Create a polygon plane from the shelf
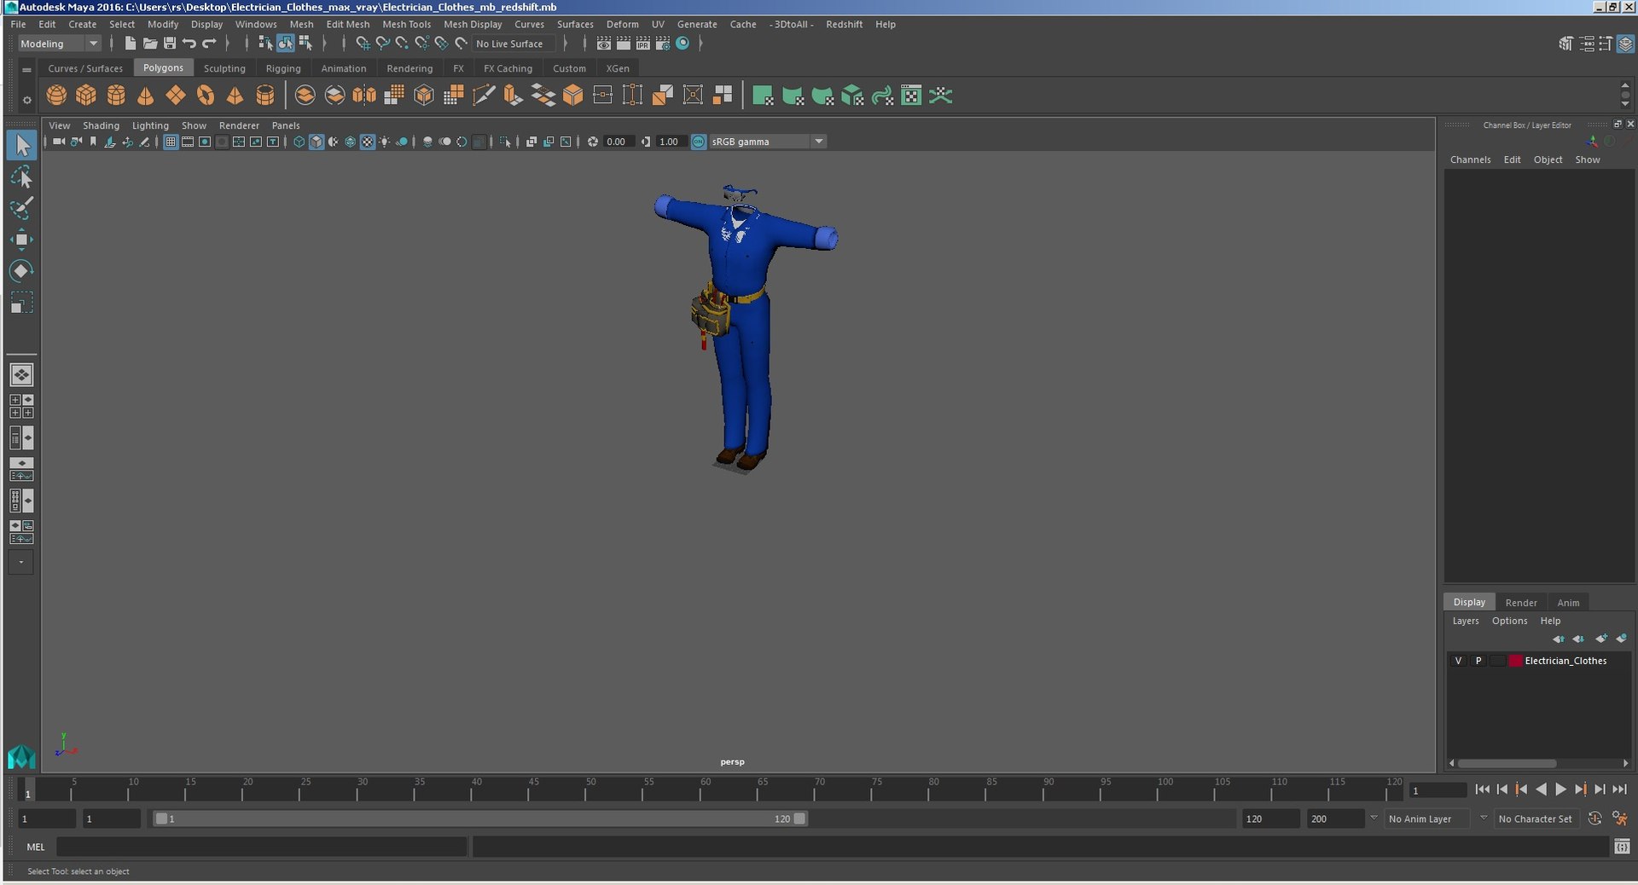Viewport: 1638px width, 885px height. (176, 95)
